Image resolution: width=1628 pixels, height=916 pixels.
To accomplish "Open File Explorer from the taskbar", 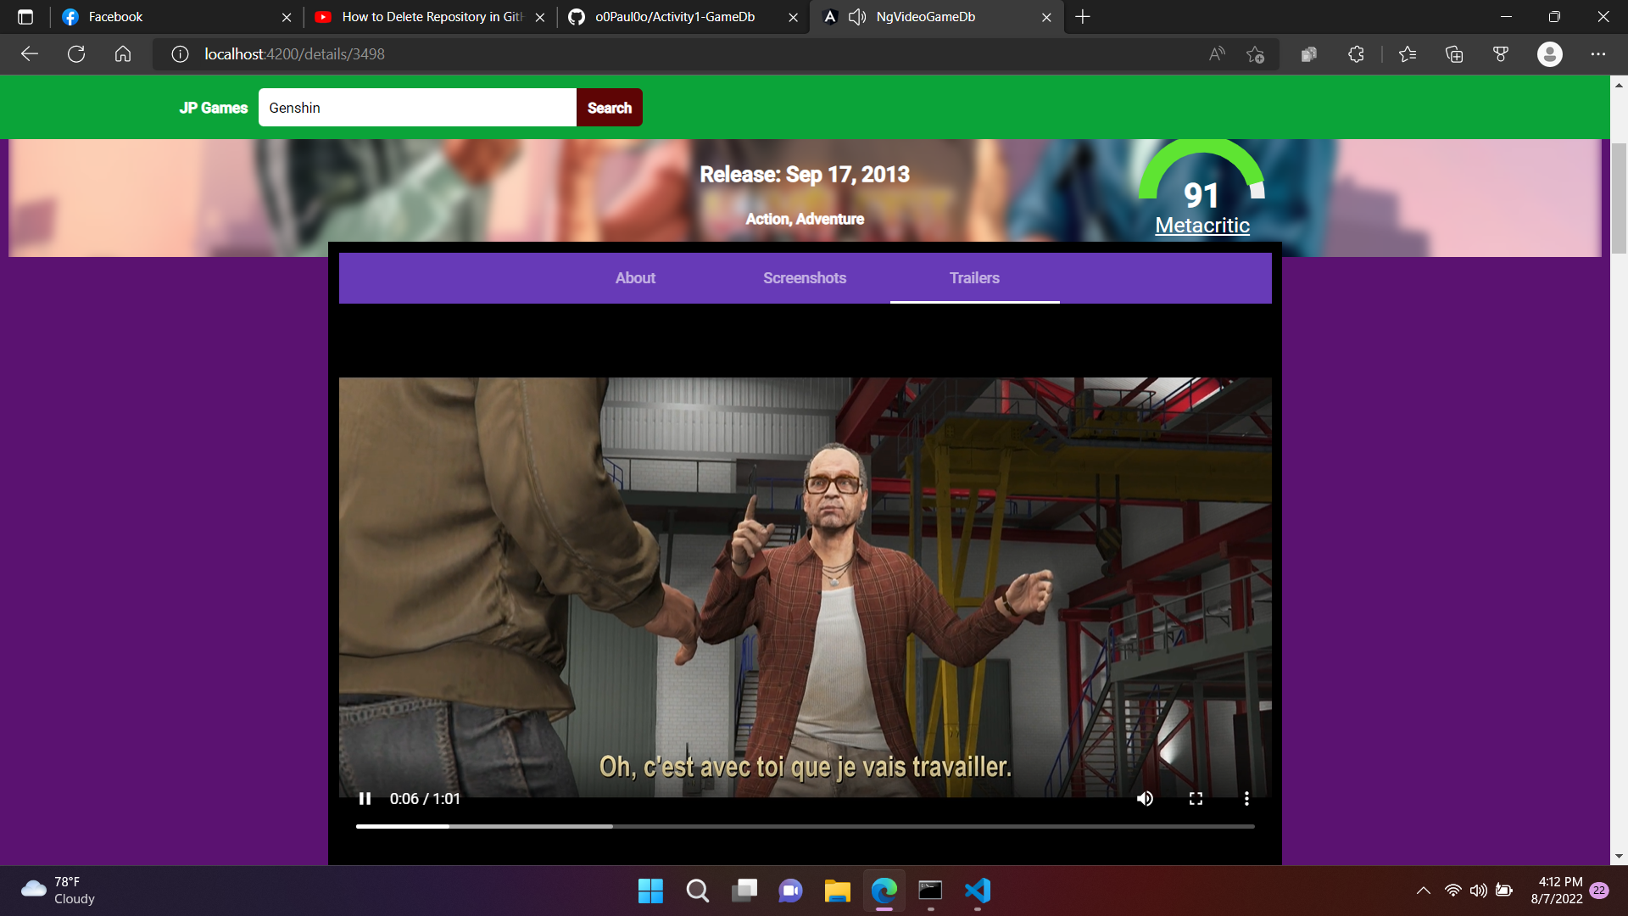I will point(837,891).
